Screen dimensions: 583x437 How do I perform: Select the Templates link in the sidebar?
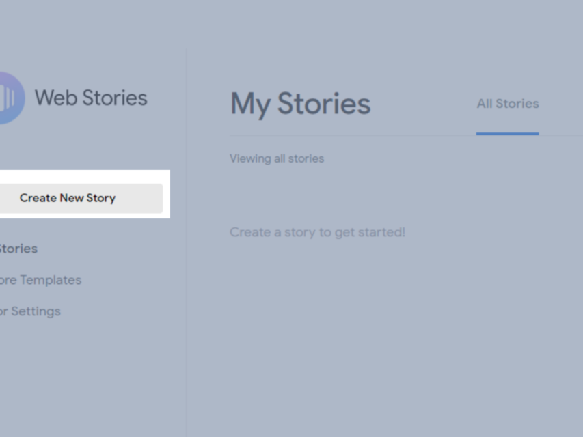(40, 280)
